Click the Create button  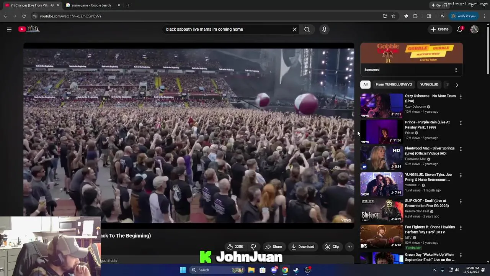click(x=439, y=29)
